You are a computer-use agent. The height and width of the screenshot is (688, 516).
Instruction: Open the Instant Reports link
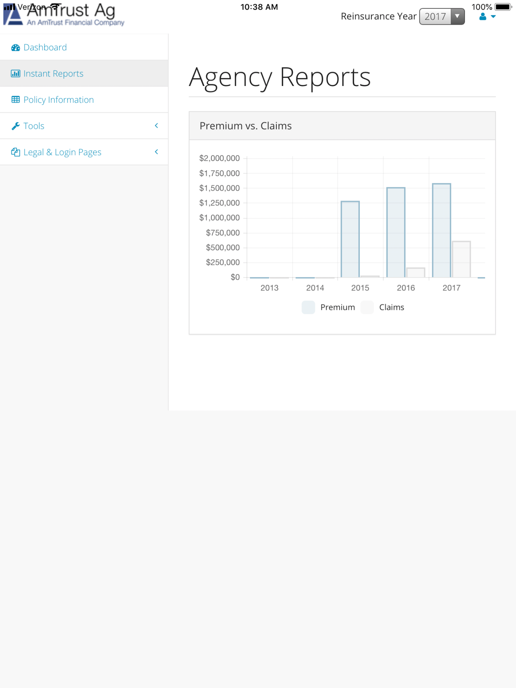[x=53, y=74]
